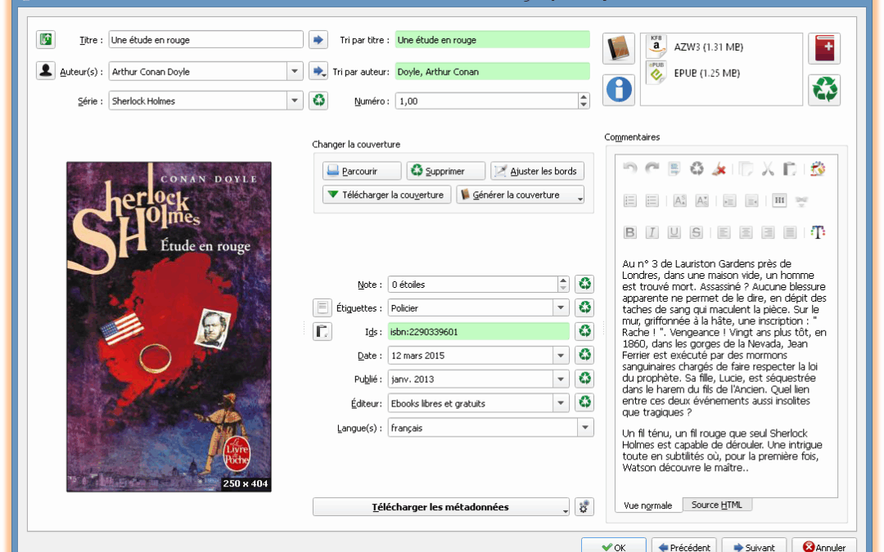Toggle ordered numbered list
This screenshot has height=552, width=884.
click(x=629, y=200)
